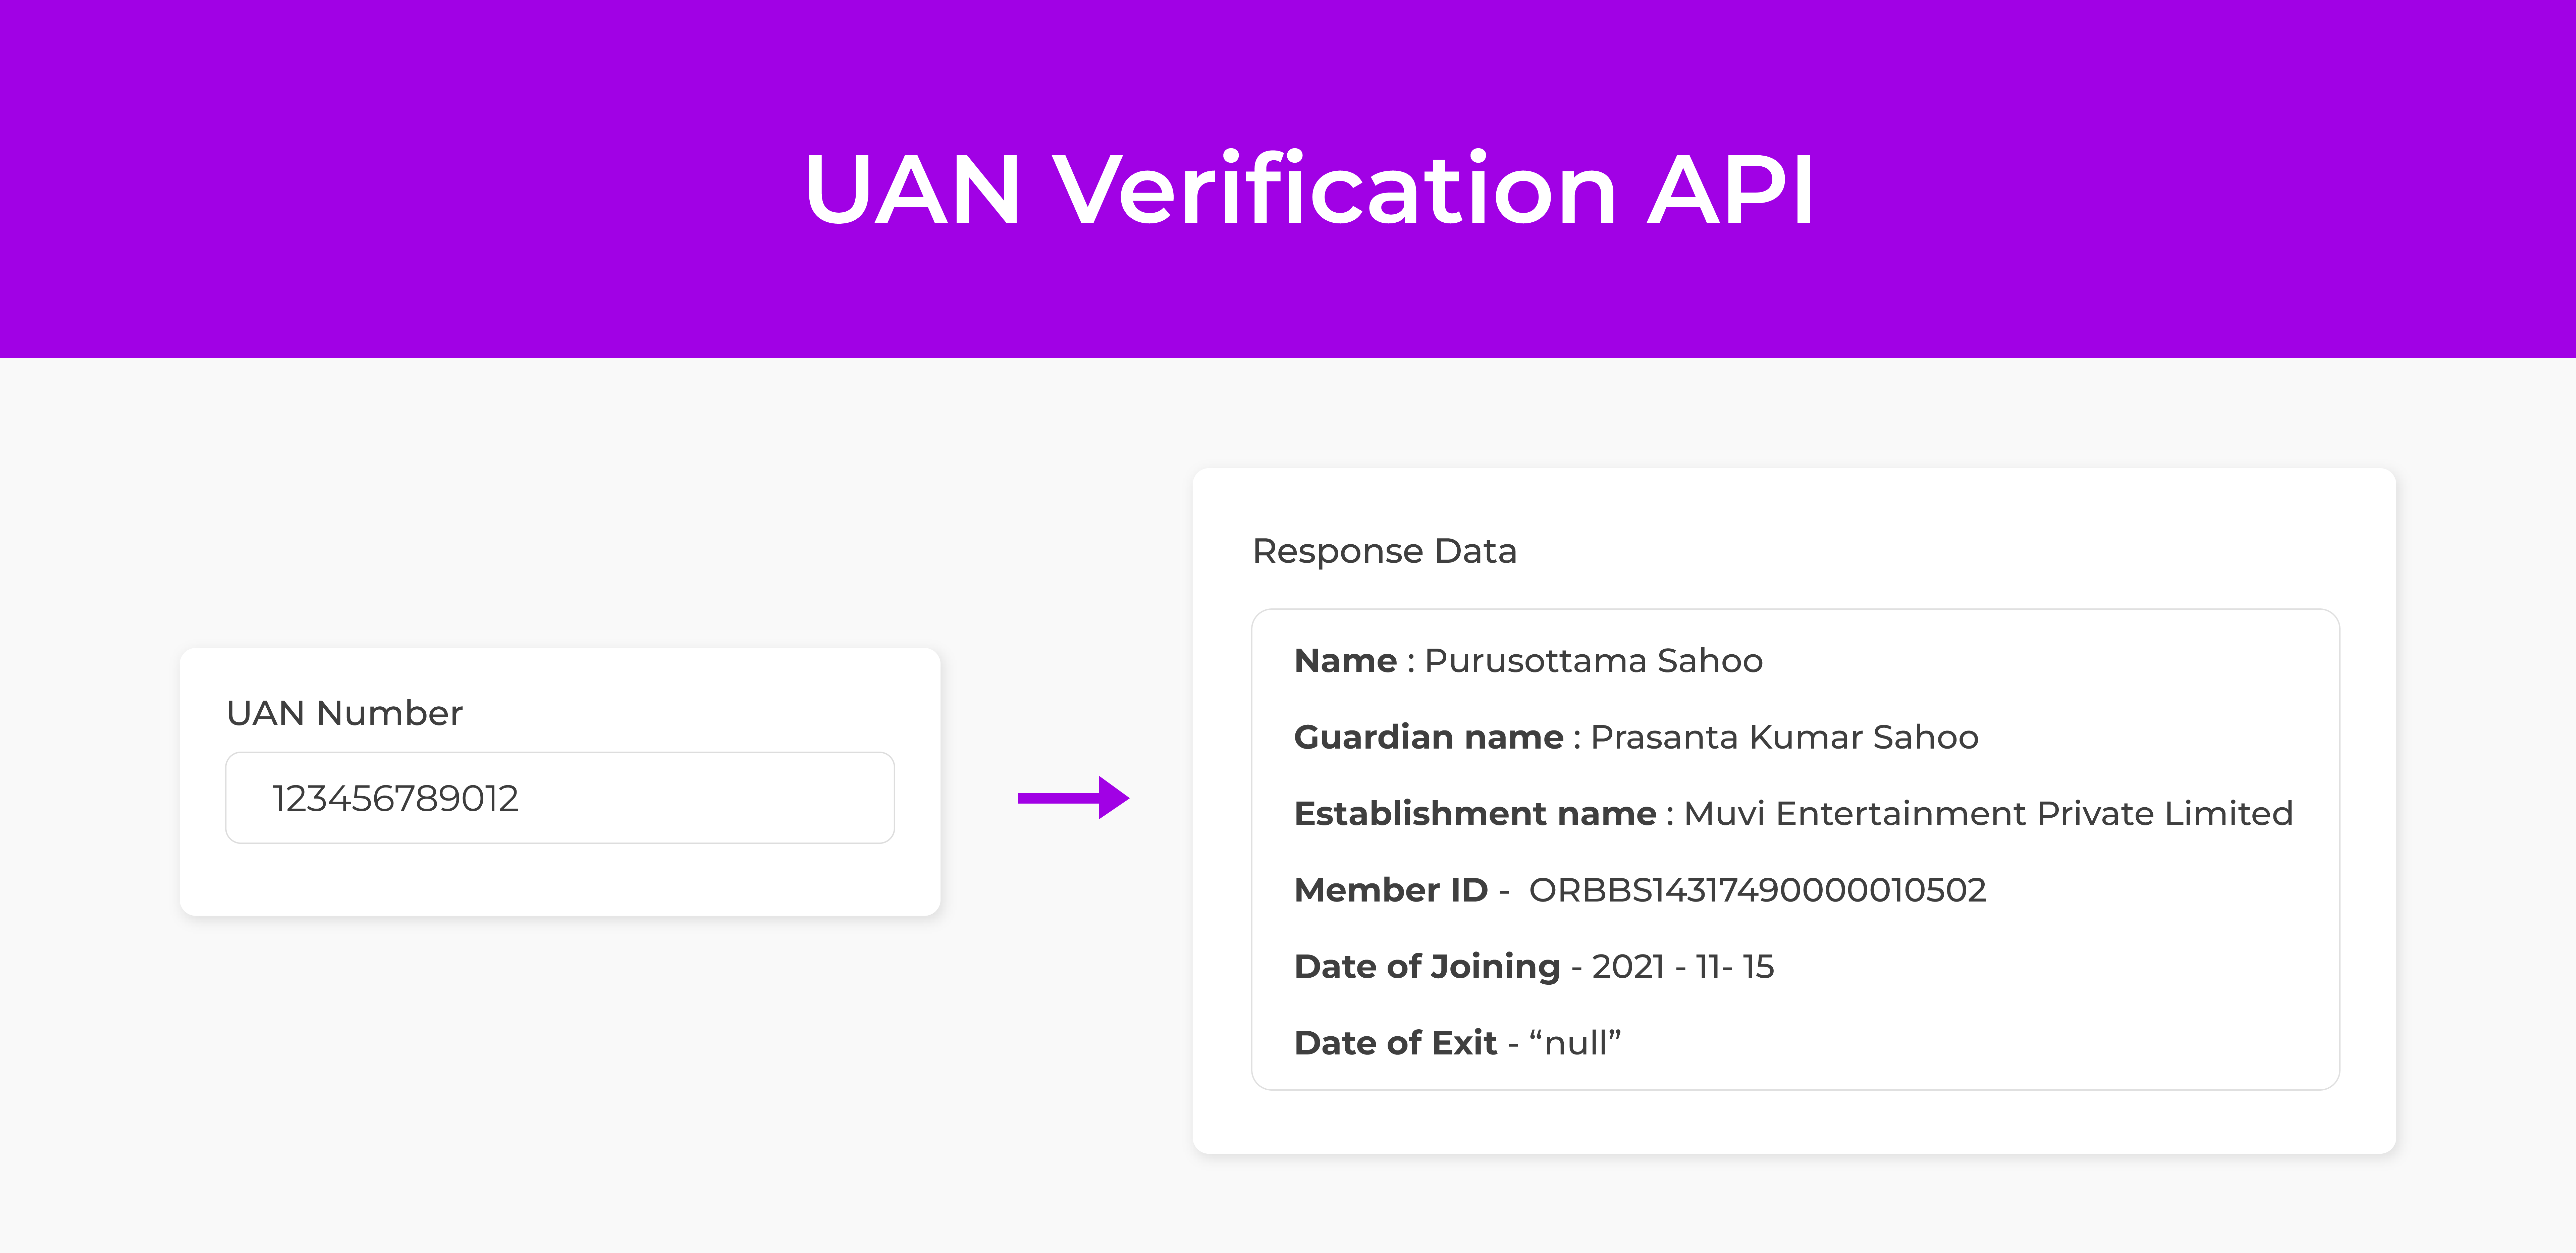
Task: Click the Date of Exit label
Action: pos(1395,1043)
